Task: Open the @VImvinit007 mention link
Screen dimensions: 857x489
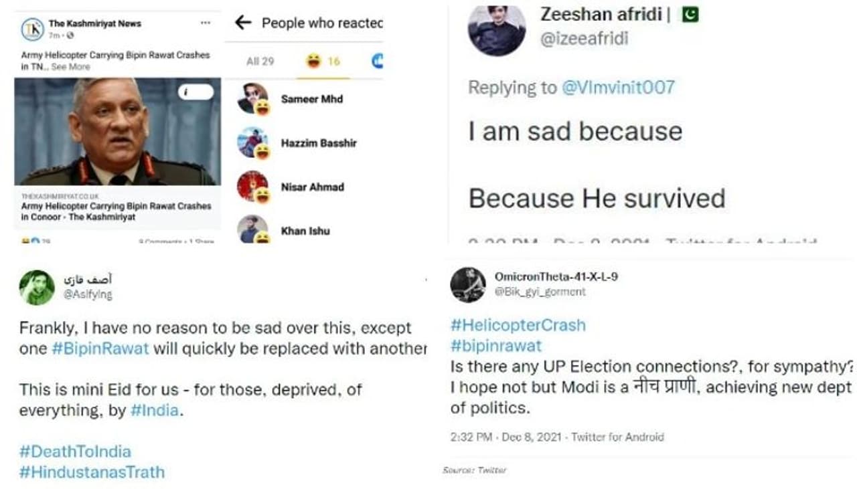Action: [x=617, y=88]
